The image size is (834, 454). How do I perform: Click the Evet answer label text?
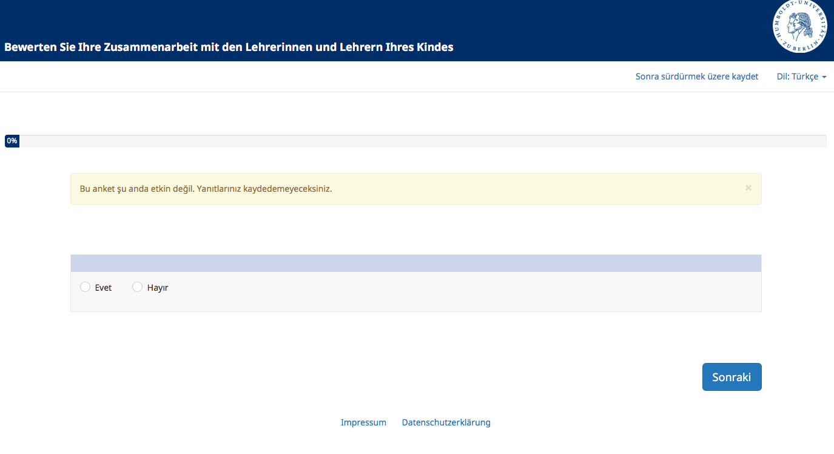[x=103, y=288]
